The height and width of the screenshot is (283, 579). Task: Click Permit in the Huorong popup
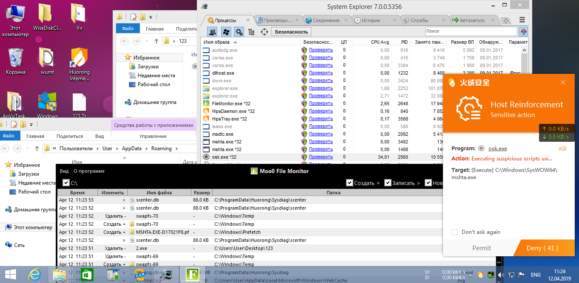click(x=482, y=248)
